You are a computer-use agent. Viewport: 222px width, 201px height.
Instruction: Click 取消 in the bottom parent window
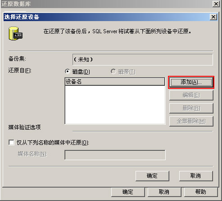[x=164, y=192]
